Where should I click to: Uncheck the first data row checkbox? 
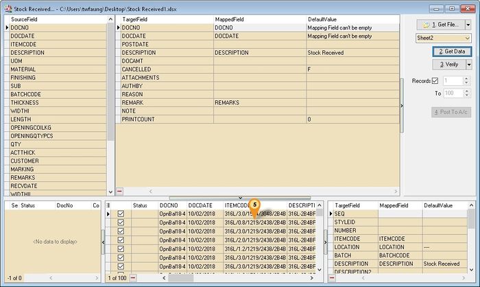point(121,214)
